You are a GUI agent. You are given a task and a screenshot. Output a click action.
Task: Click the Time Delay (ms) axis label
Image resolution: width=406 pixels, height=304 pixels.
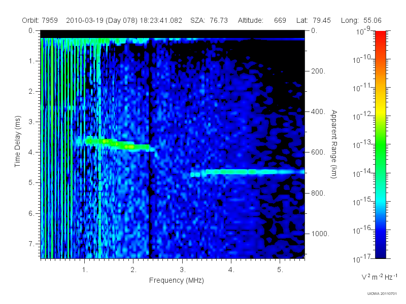[17, 141]
